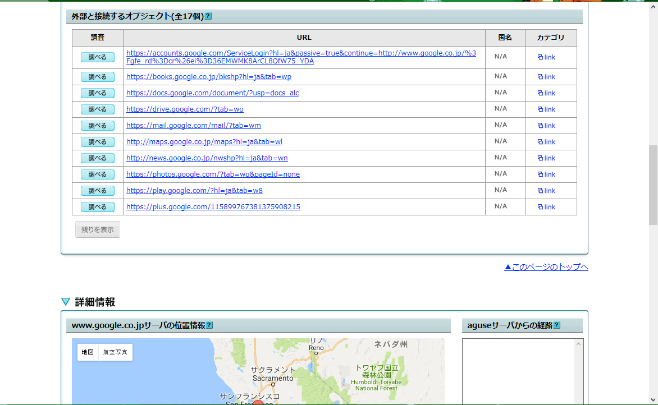Jump to top via このページのトップへ
The height and width of the screenshot is (405, 658).
(546, 267)
